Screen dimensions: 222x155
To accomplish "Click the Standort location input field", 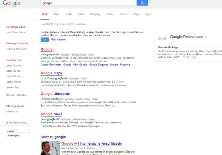I will point(18,131).
